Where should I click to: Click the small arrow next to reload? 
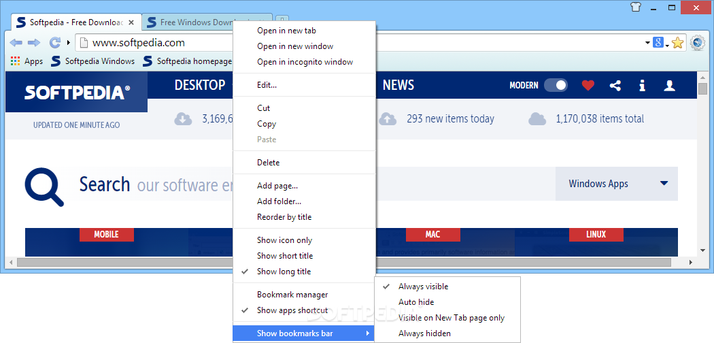tap(68, 43)
